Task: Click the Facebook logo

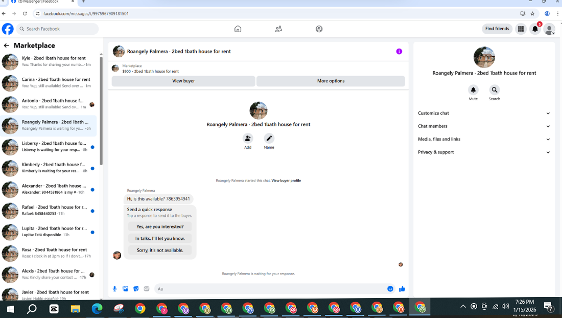Action: pos(8,29)
